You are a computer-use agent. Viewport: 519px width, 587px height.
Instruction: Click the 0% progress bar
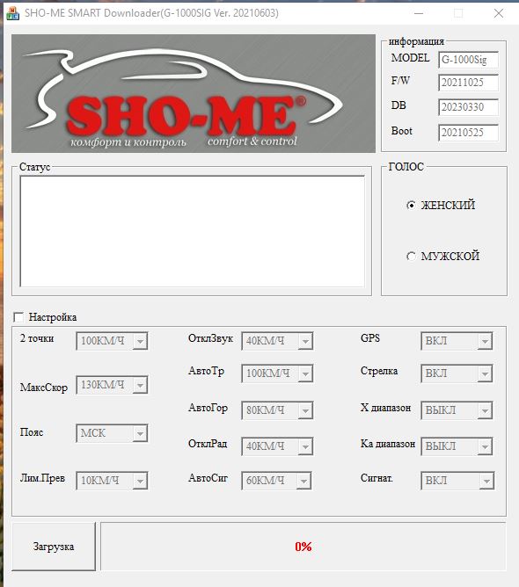coord(303,547)
